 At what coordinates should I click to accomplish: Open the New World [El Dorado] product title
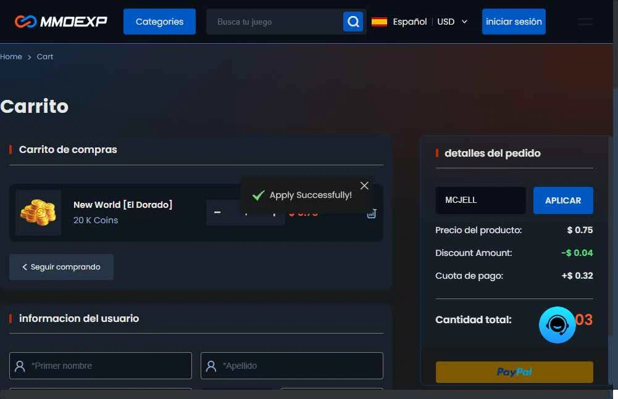[x=123, y=205]
